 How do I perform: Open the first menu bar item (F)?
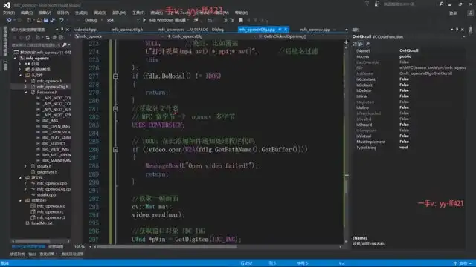[x=8, y=13]
